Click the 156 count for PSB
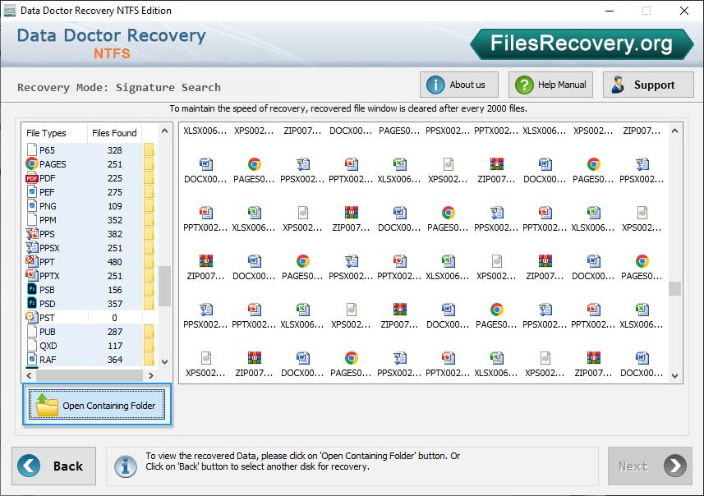The width and height of the screenshot is (704, 496). point(114,290)
